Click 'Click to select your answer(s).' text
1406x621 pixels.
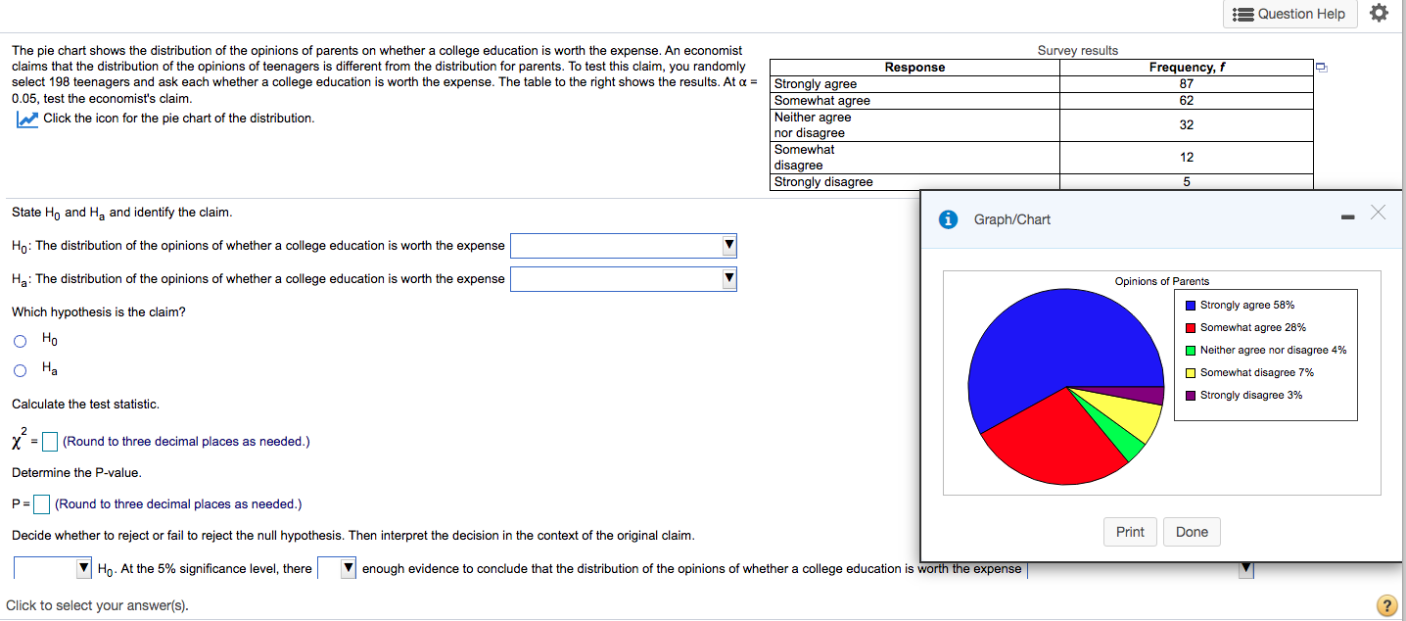tap(97, 605)
